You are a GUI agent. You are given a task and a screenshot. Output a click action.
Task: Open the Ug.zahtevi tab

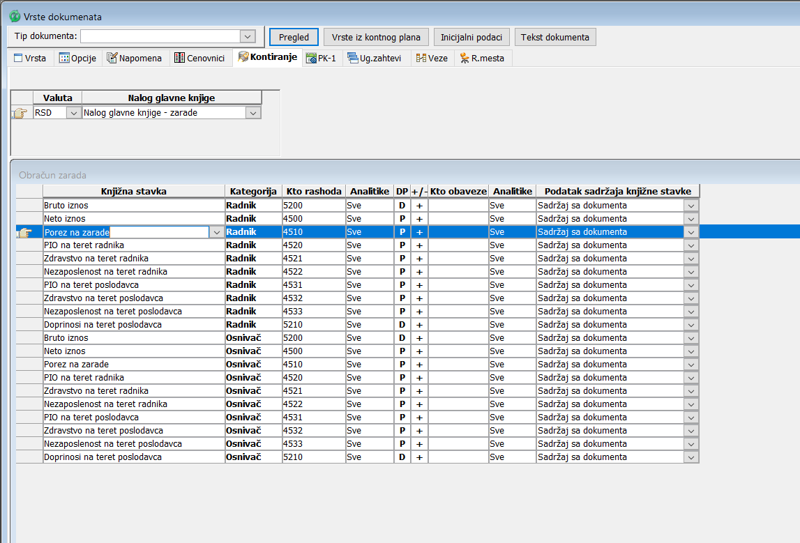375,59
